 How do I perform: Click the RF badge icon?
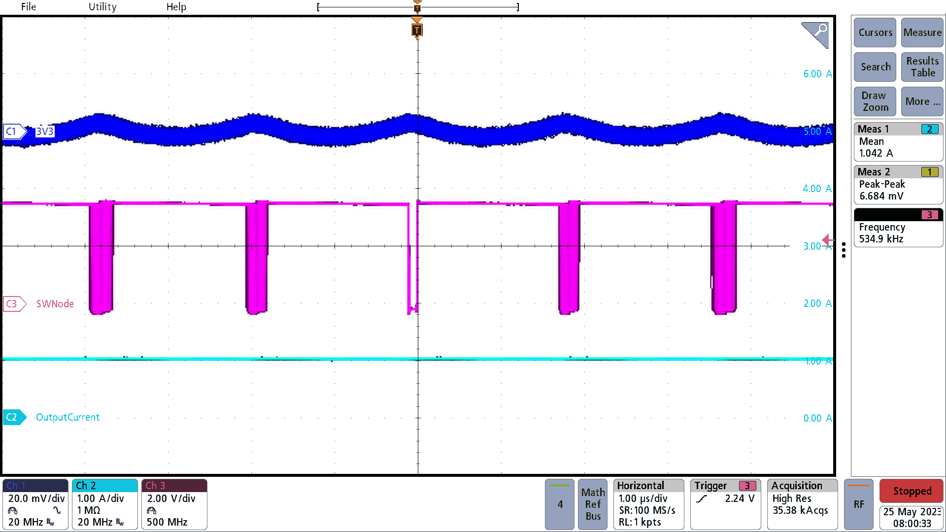(858, 504)
